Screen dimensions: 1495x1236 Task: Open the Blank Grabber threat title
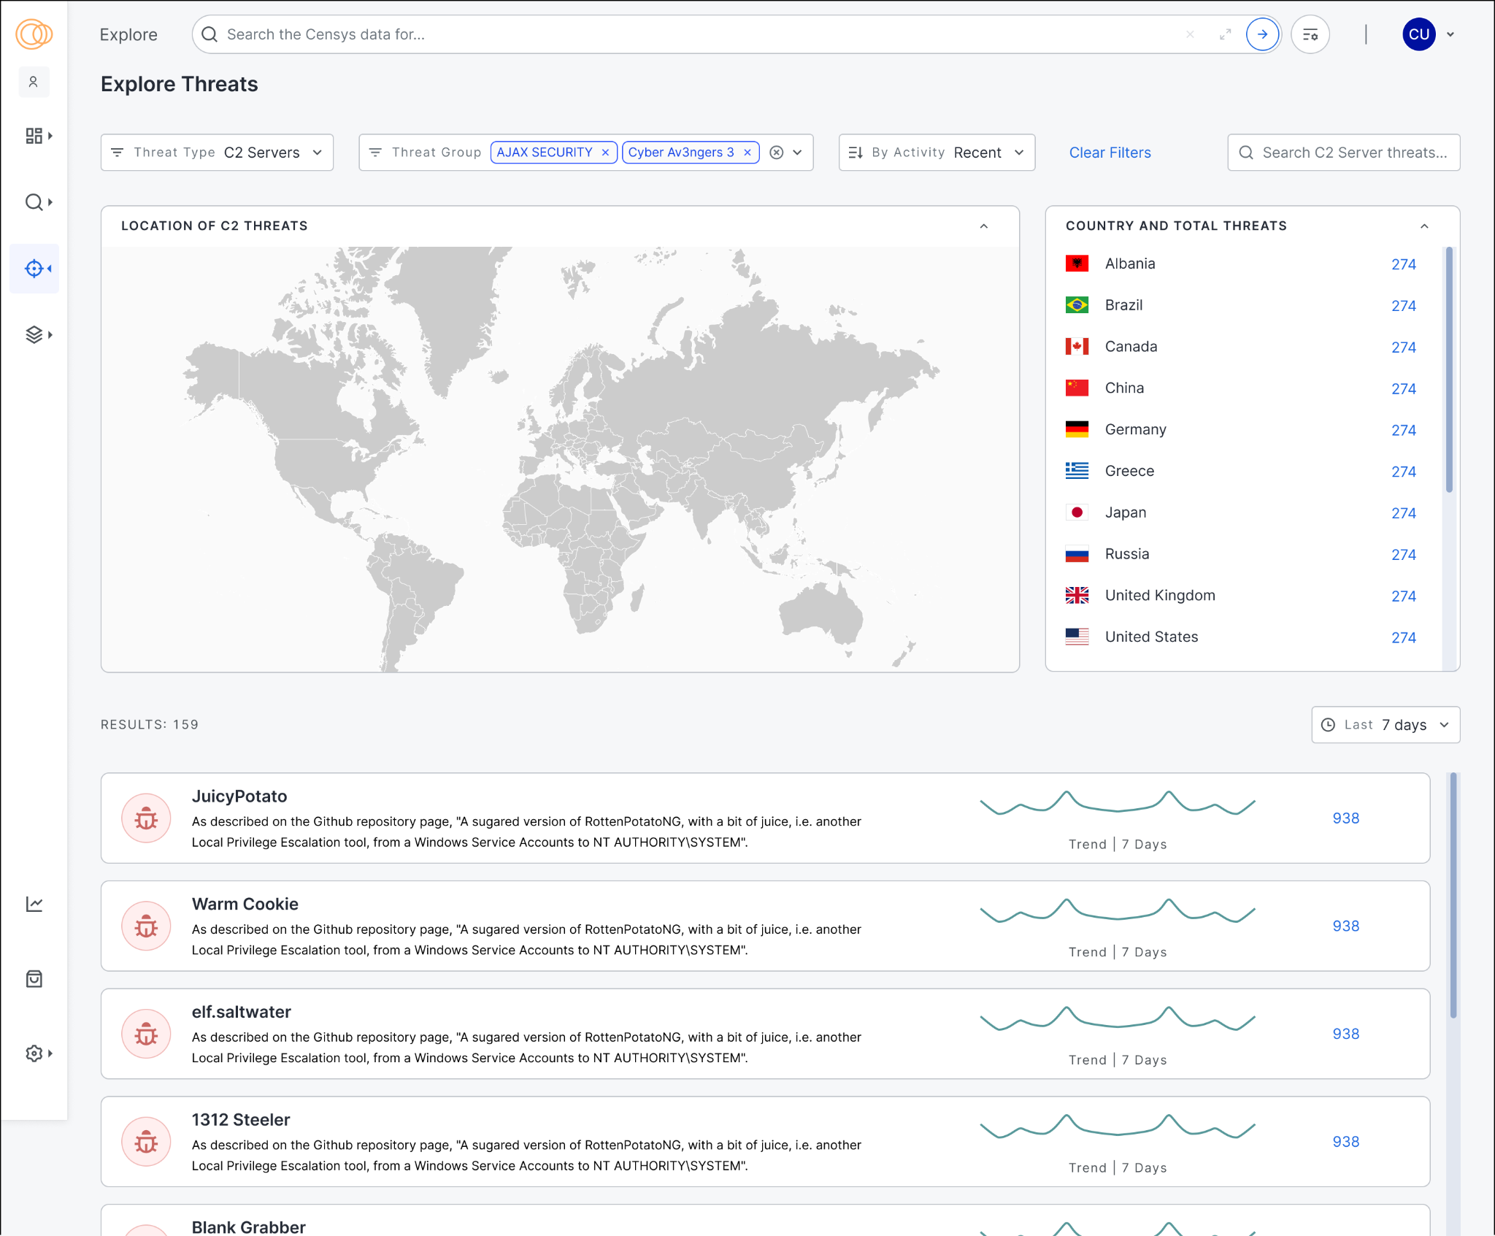pos(248,1227)
